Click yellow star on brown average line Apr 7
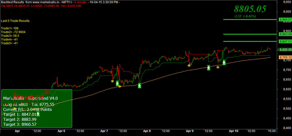Screen dimensions: 292x136 120,86
